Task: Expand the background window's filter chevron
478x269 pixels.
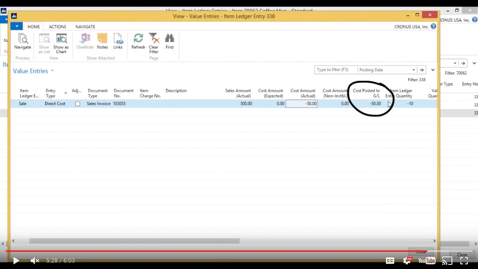Action: 474,63
